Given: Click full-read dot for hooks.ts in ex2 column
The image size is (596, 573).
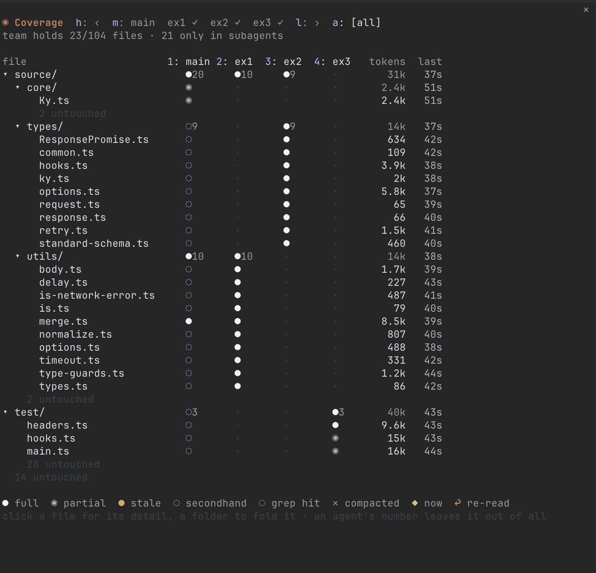Looking at the screenshot, I should pyautogui.click(x=287, y=165).
